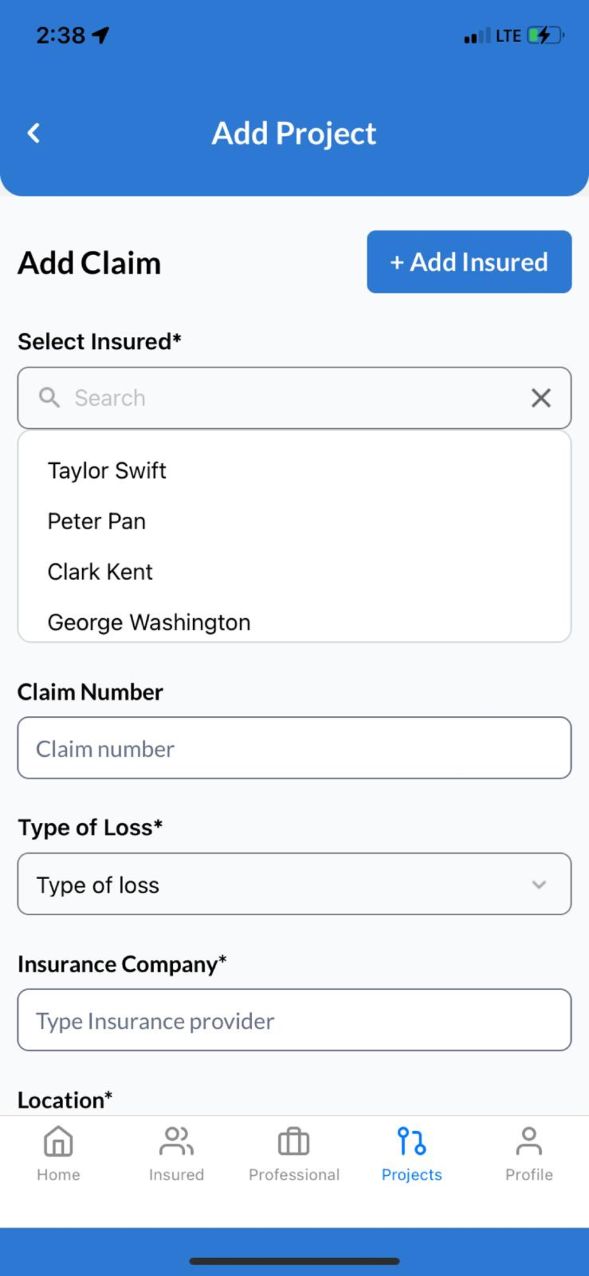Open the Home tab icon
Screen dimensions: 589x1276
tap(58, 1141)
